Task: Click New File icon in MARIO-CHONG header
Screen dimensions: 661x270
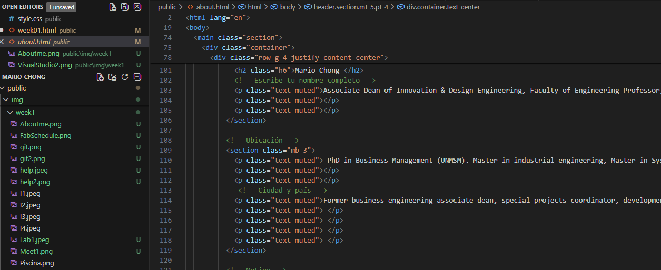Action: [100, 77]
